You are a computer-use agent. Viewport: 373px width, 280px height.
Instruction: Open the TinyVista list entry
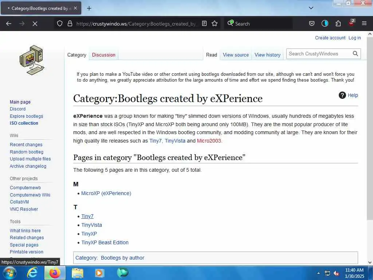(x=91, y=225)
